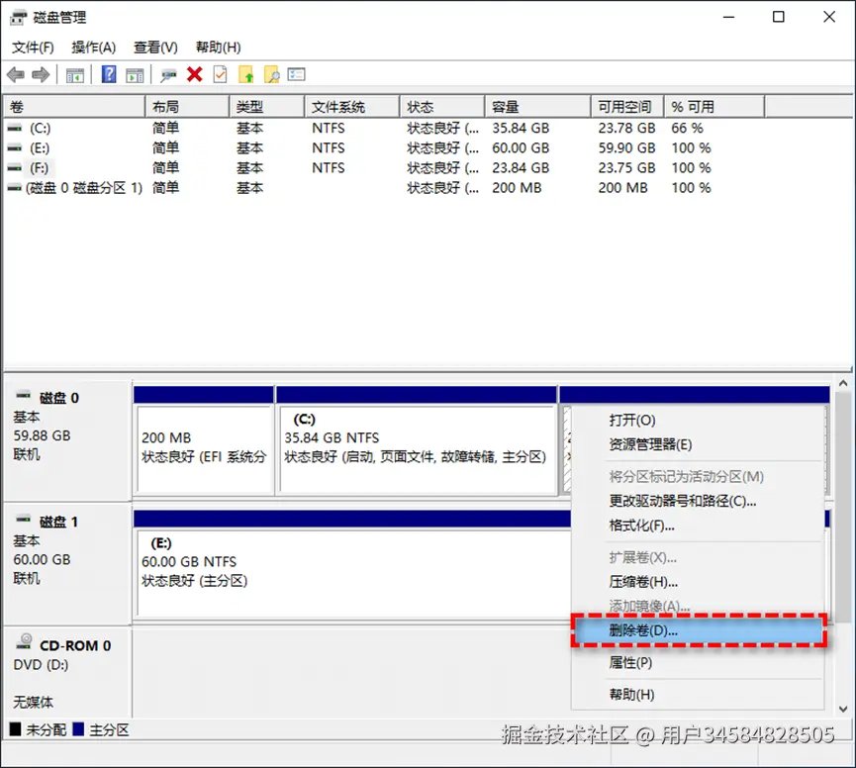Open the blue question mark Help icon
This screenshot has height=768, width=856.
pyautogui.click(x=109, y=74)
